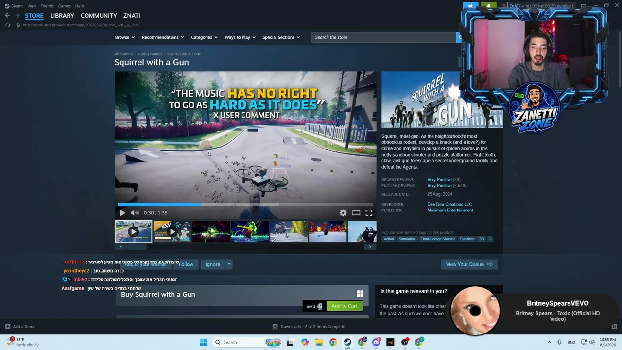Screen dimensions: 622x350
Task: Expand the Categories dropdown
Action: [204, 37]
